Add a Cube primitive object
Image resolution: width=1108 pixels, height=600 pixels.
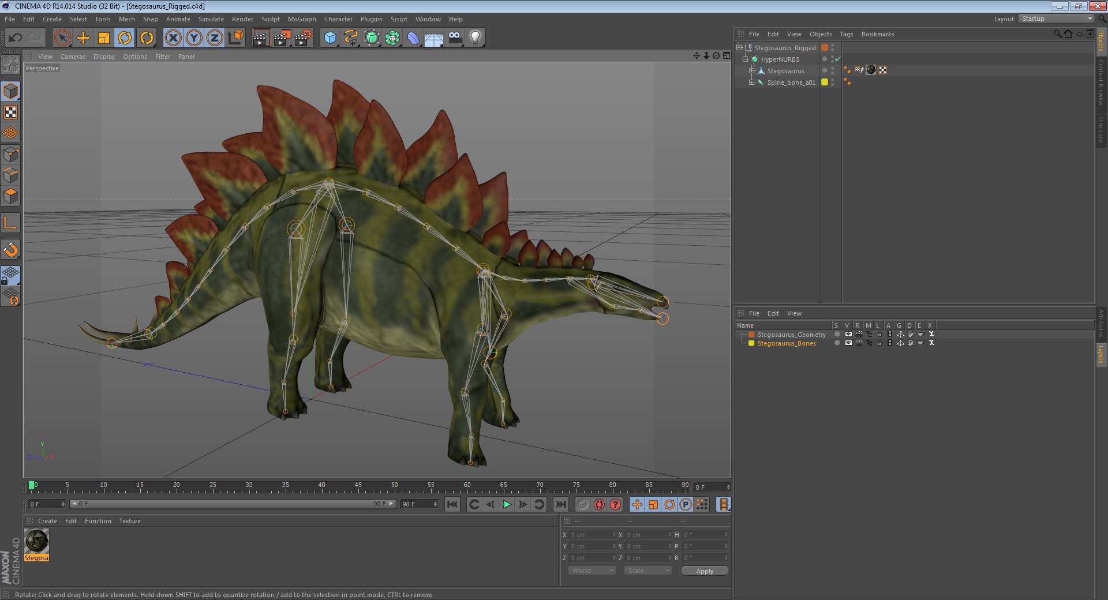point(330,38)
